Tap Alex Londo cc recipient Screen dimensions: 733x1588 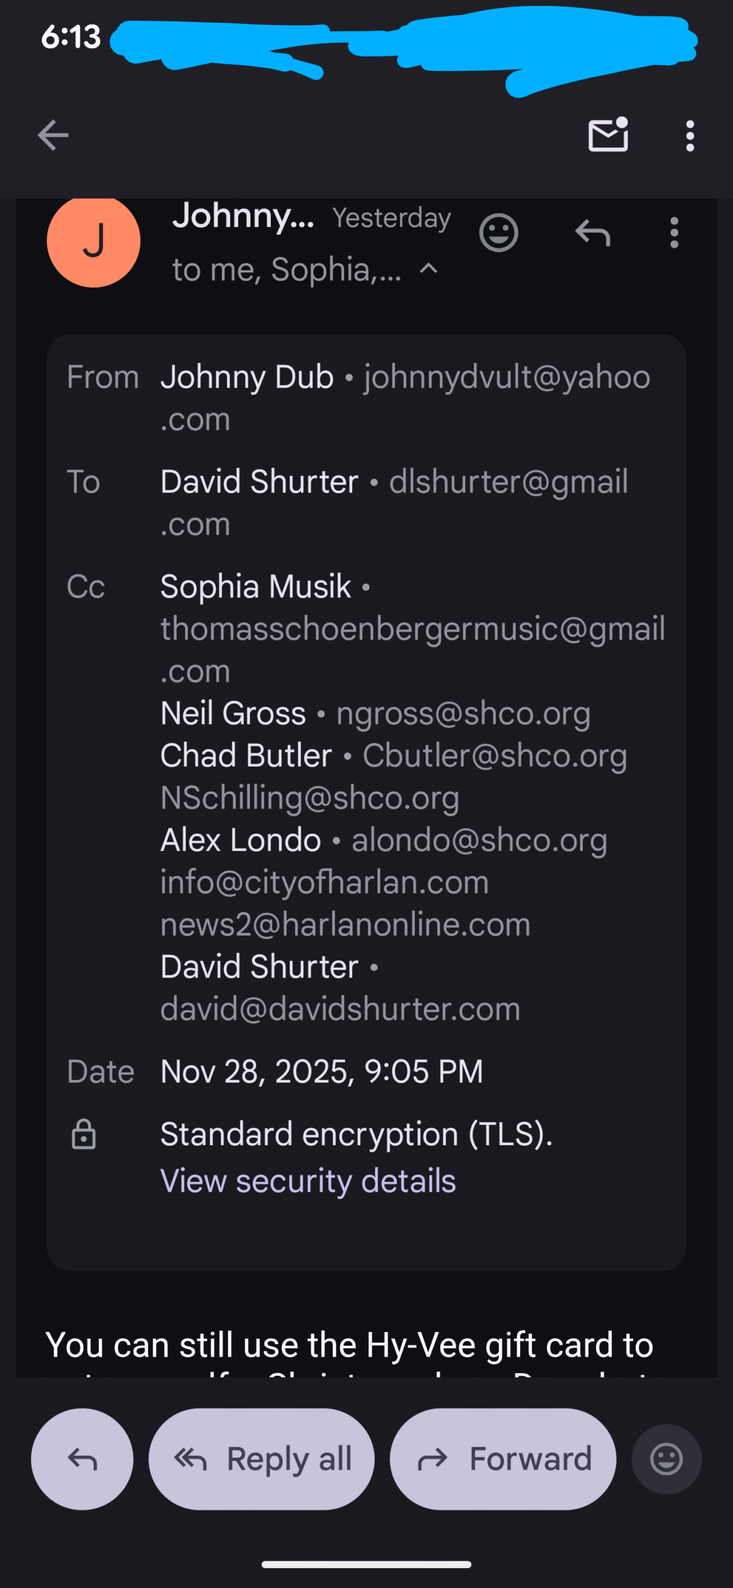[241, 840]
